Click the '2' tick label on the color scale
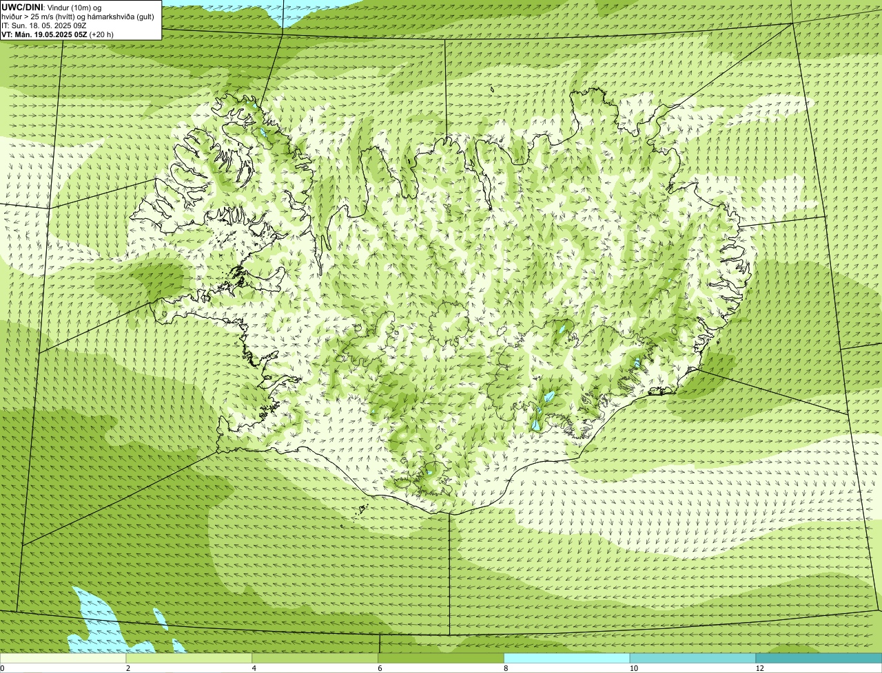 point(128,668)
